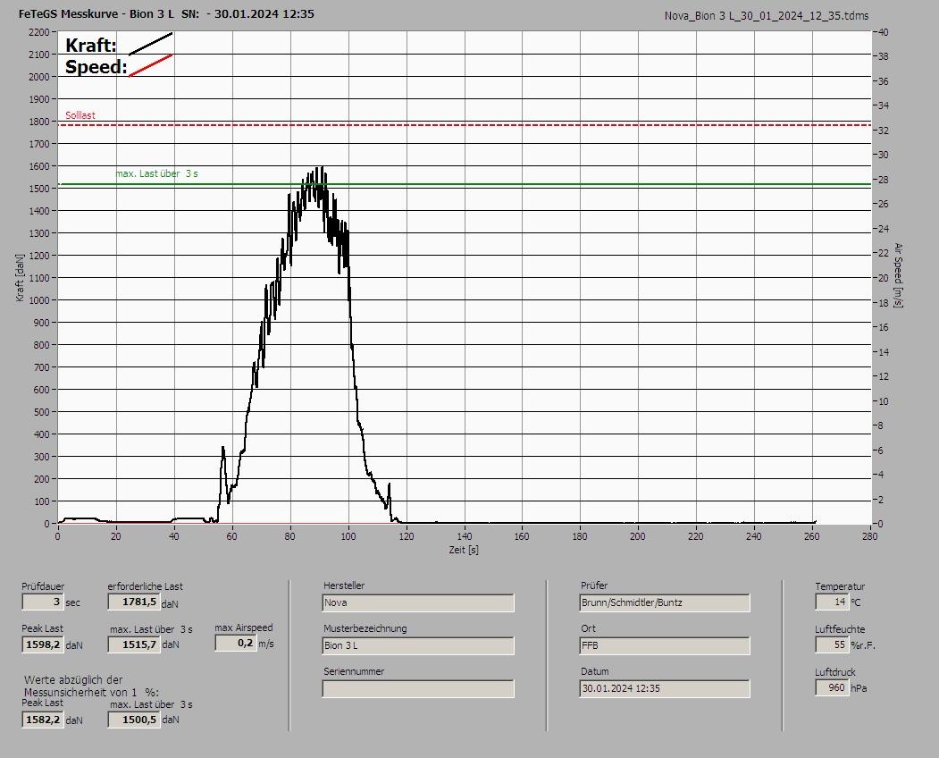This screenshot has width=939, height=758.
Task: Click 'Werte abzüglich der Messunsicherheit' text
Action: pyautogui.click(x=91, y=686)
